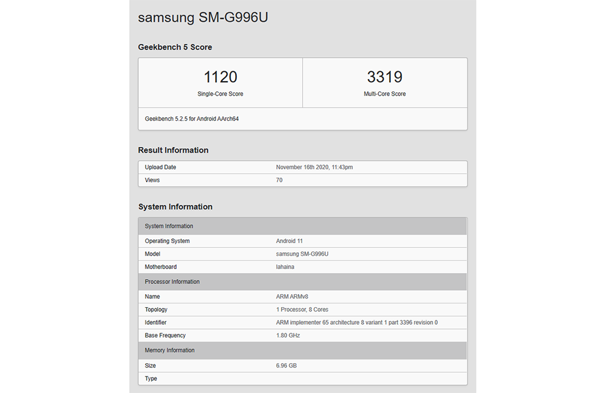Click the gray System Information table header
Image resolution: width=609 pixels, height=393 pixels.
pyautogui.click(x=303, y=226)
